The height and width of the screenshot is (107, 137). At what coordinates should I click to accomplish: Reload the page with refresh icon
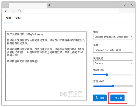tap(20, 11)
